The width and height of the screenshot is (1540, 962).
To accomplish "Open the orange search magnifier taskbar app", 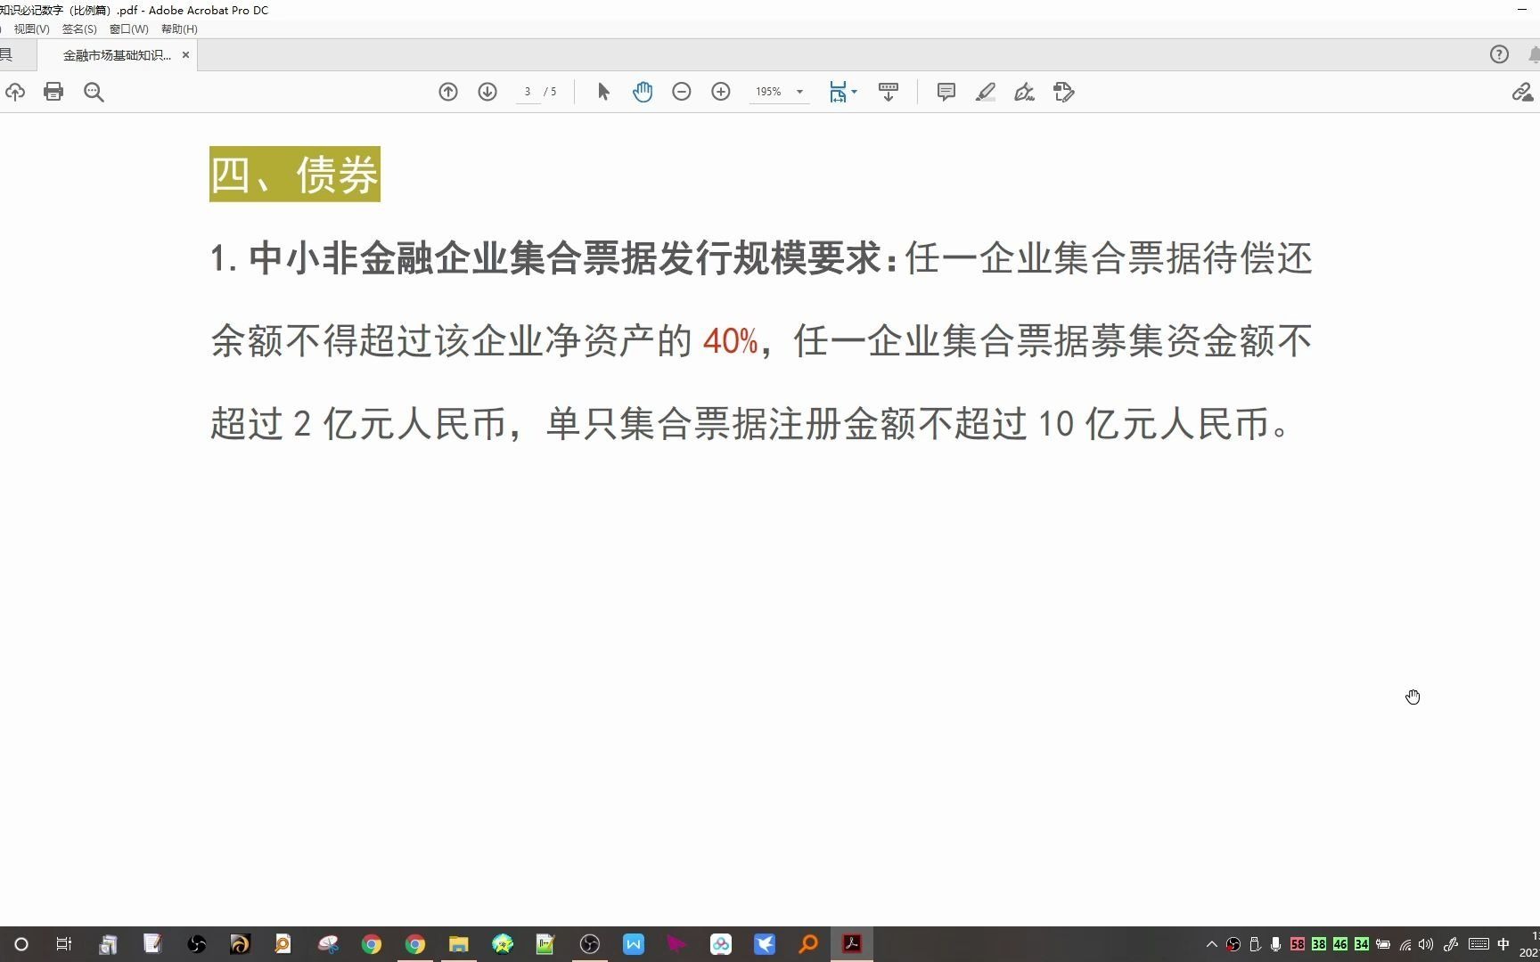I will pos(808,944).
